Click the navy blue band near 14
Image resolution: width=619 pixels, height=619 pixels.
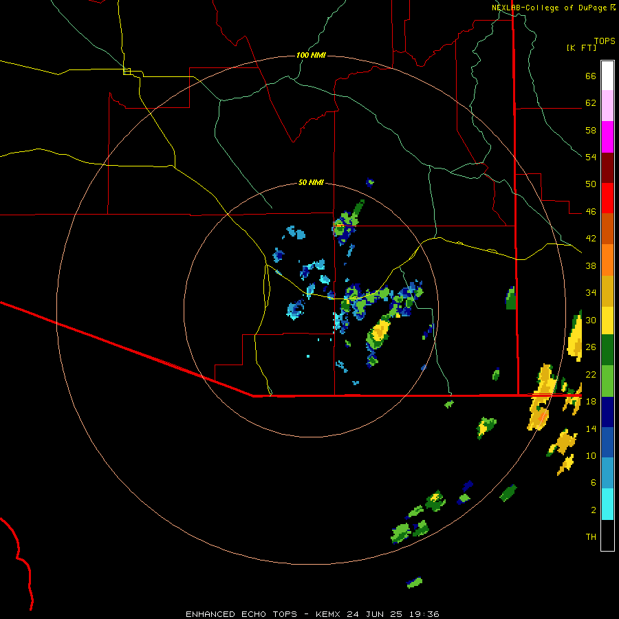tap(607, 412)
